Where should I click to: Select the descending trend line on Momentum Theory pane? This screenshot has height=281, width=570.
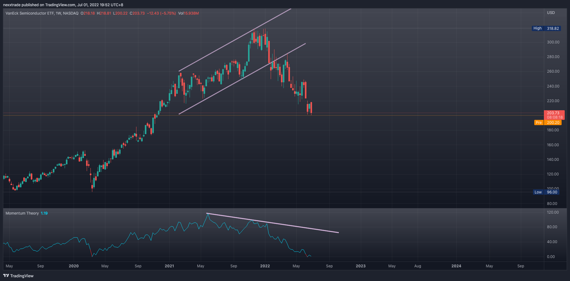273,223
